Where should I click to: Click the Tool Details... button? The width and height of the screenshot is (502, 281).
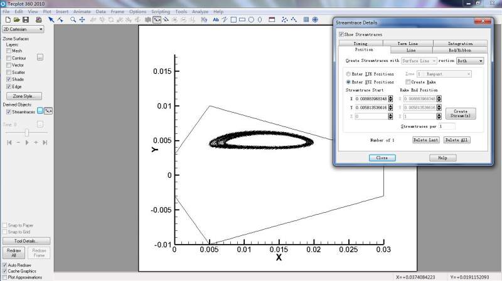[x=26, y=241]
